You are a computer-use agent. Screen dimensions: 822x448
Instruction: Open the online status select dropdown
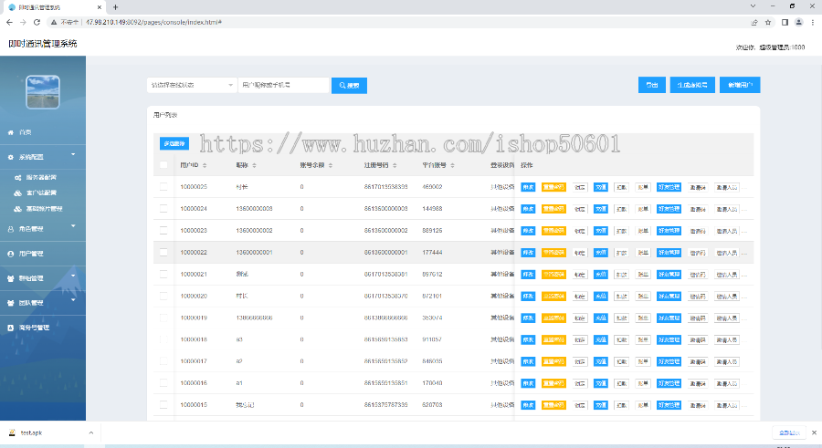(x=192, y=85)
